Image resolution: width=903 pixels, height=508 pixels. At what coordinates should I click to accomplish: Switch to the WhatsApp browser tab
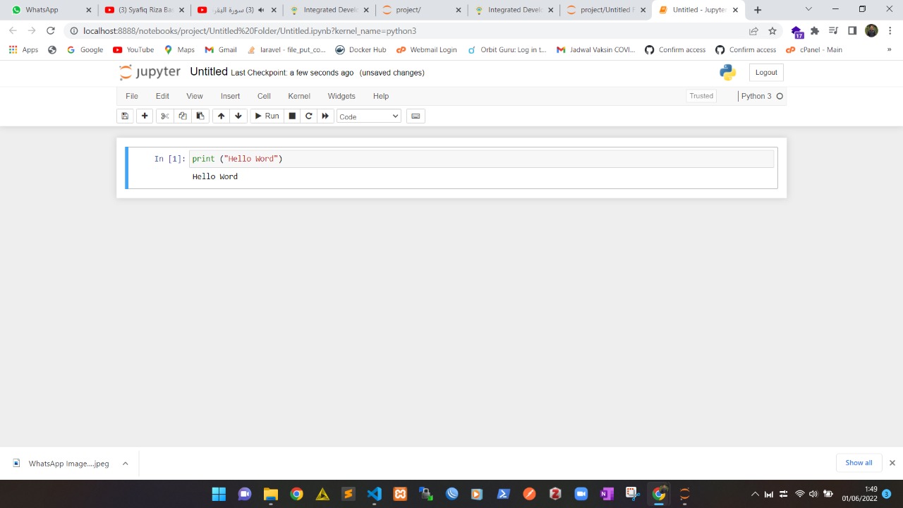click(x=49, y=10)
